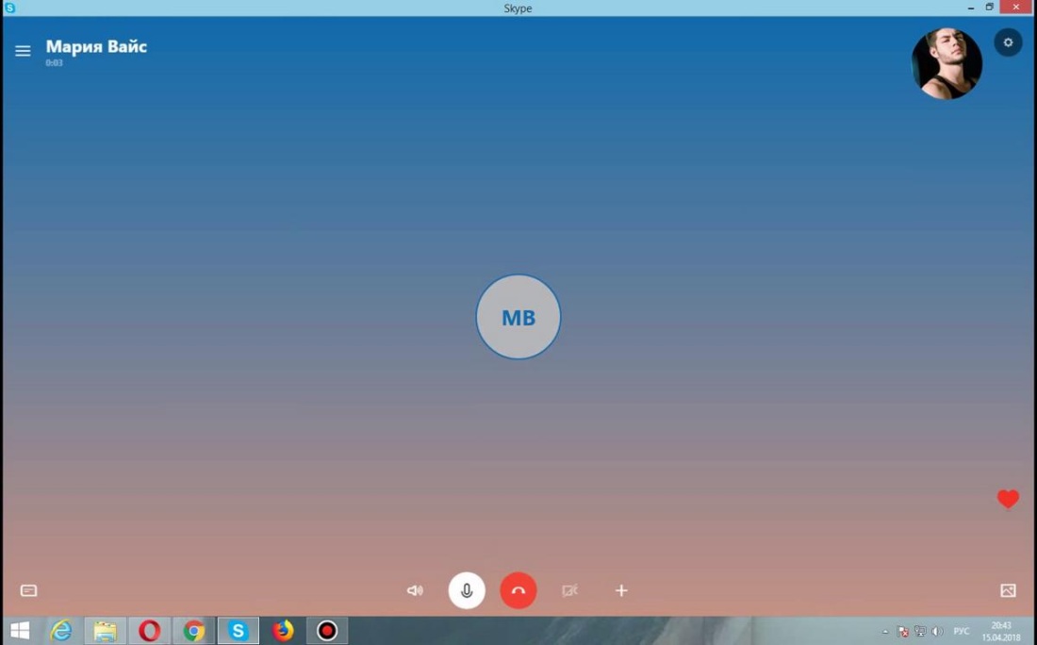Click the caller name Мария Вайс
Screen dimensions: 1037x645
click(95, 45)
